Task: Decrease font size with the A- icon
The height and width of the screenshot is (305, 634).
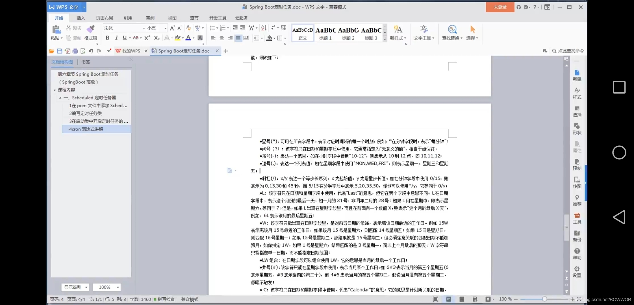Action: (x=180, y=28)
